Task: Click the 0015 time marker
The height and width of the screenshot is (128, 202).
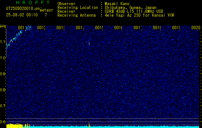Action: [x=99, y=28]
